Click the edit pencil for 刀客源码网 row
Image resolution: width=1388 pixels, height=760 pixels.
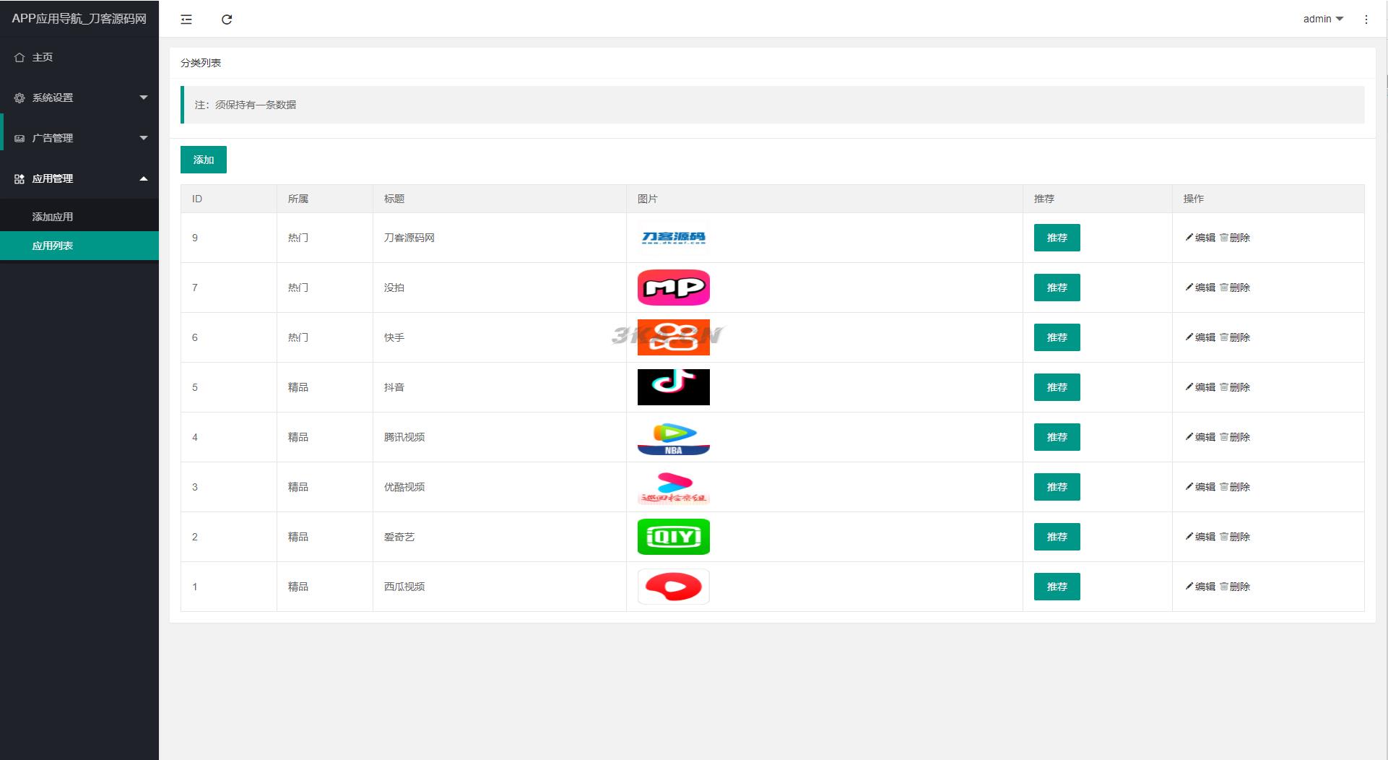coord(1189,237)
